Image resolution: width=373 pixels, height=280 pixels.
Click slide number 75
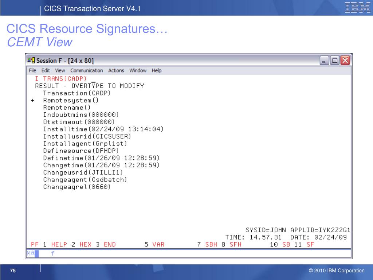(x=13, y=271)
